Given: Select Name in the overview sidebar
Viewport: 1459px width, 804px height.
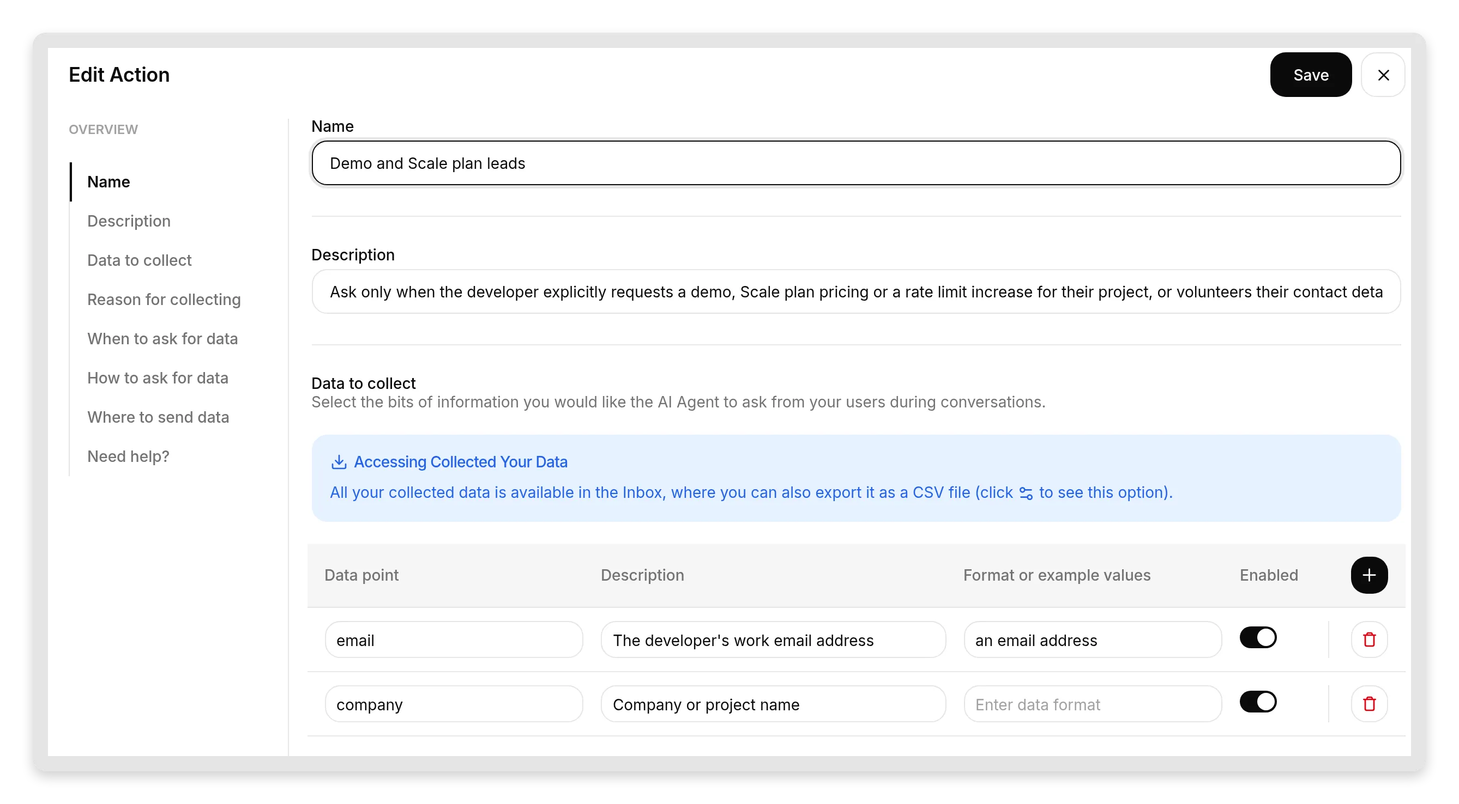Looking at the screenshot, I should coord(108,181).
